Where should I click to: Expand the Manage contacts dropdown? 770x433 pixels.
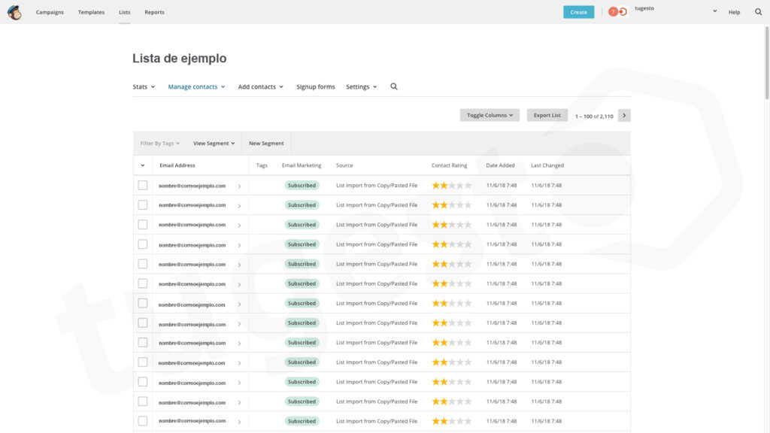(x=196, y=87)
